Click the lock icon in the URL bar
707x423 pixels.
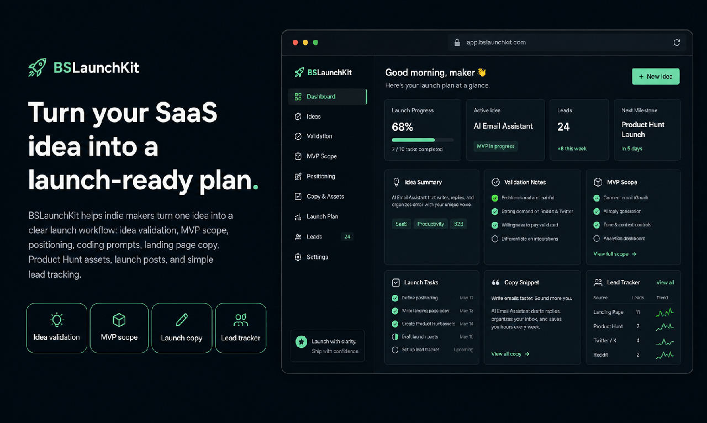(457, 43)
